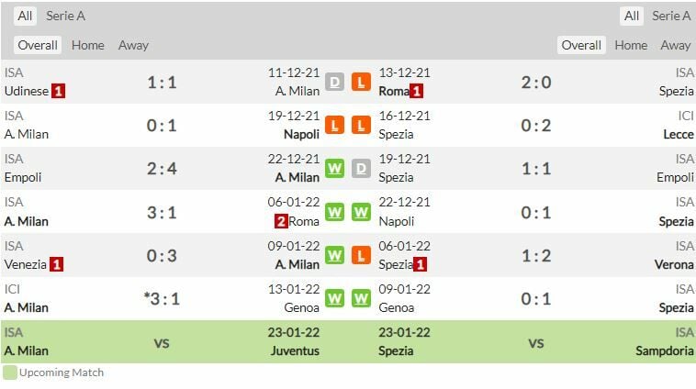The image size is (696, 389).
Task: Click the gray D badge beside Udinese–A. Milan
Action: (x=335, y=82)
